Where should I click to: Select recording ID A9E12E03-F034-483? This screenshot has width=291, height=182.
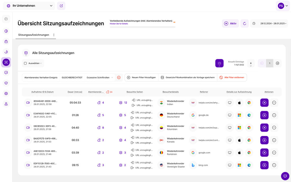[45, 151]
